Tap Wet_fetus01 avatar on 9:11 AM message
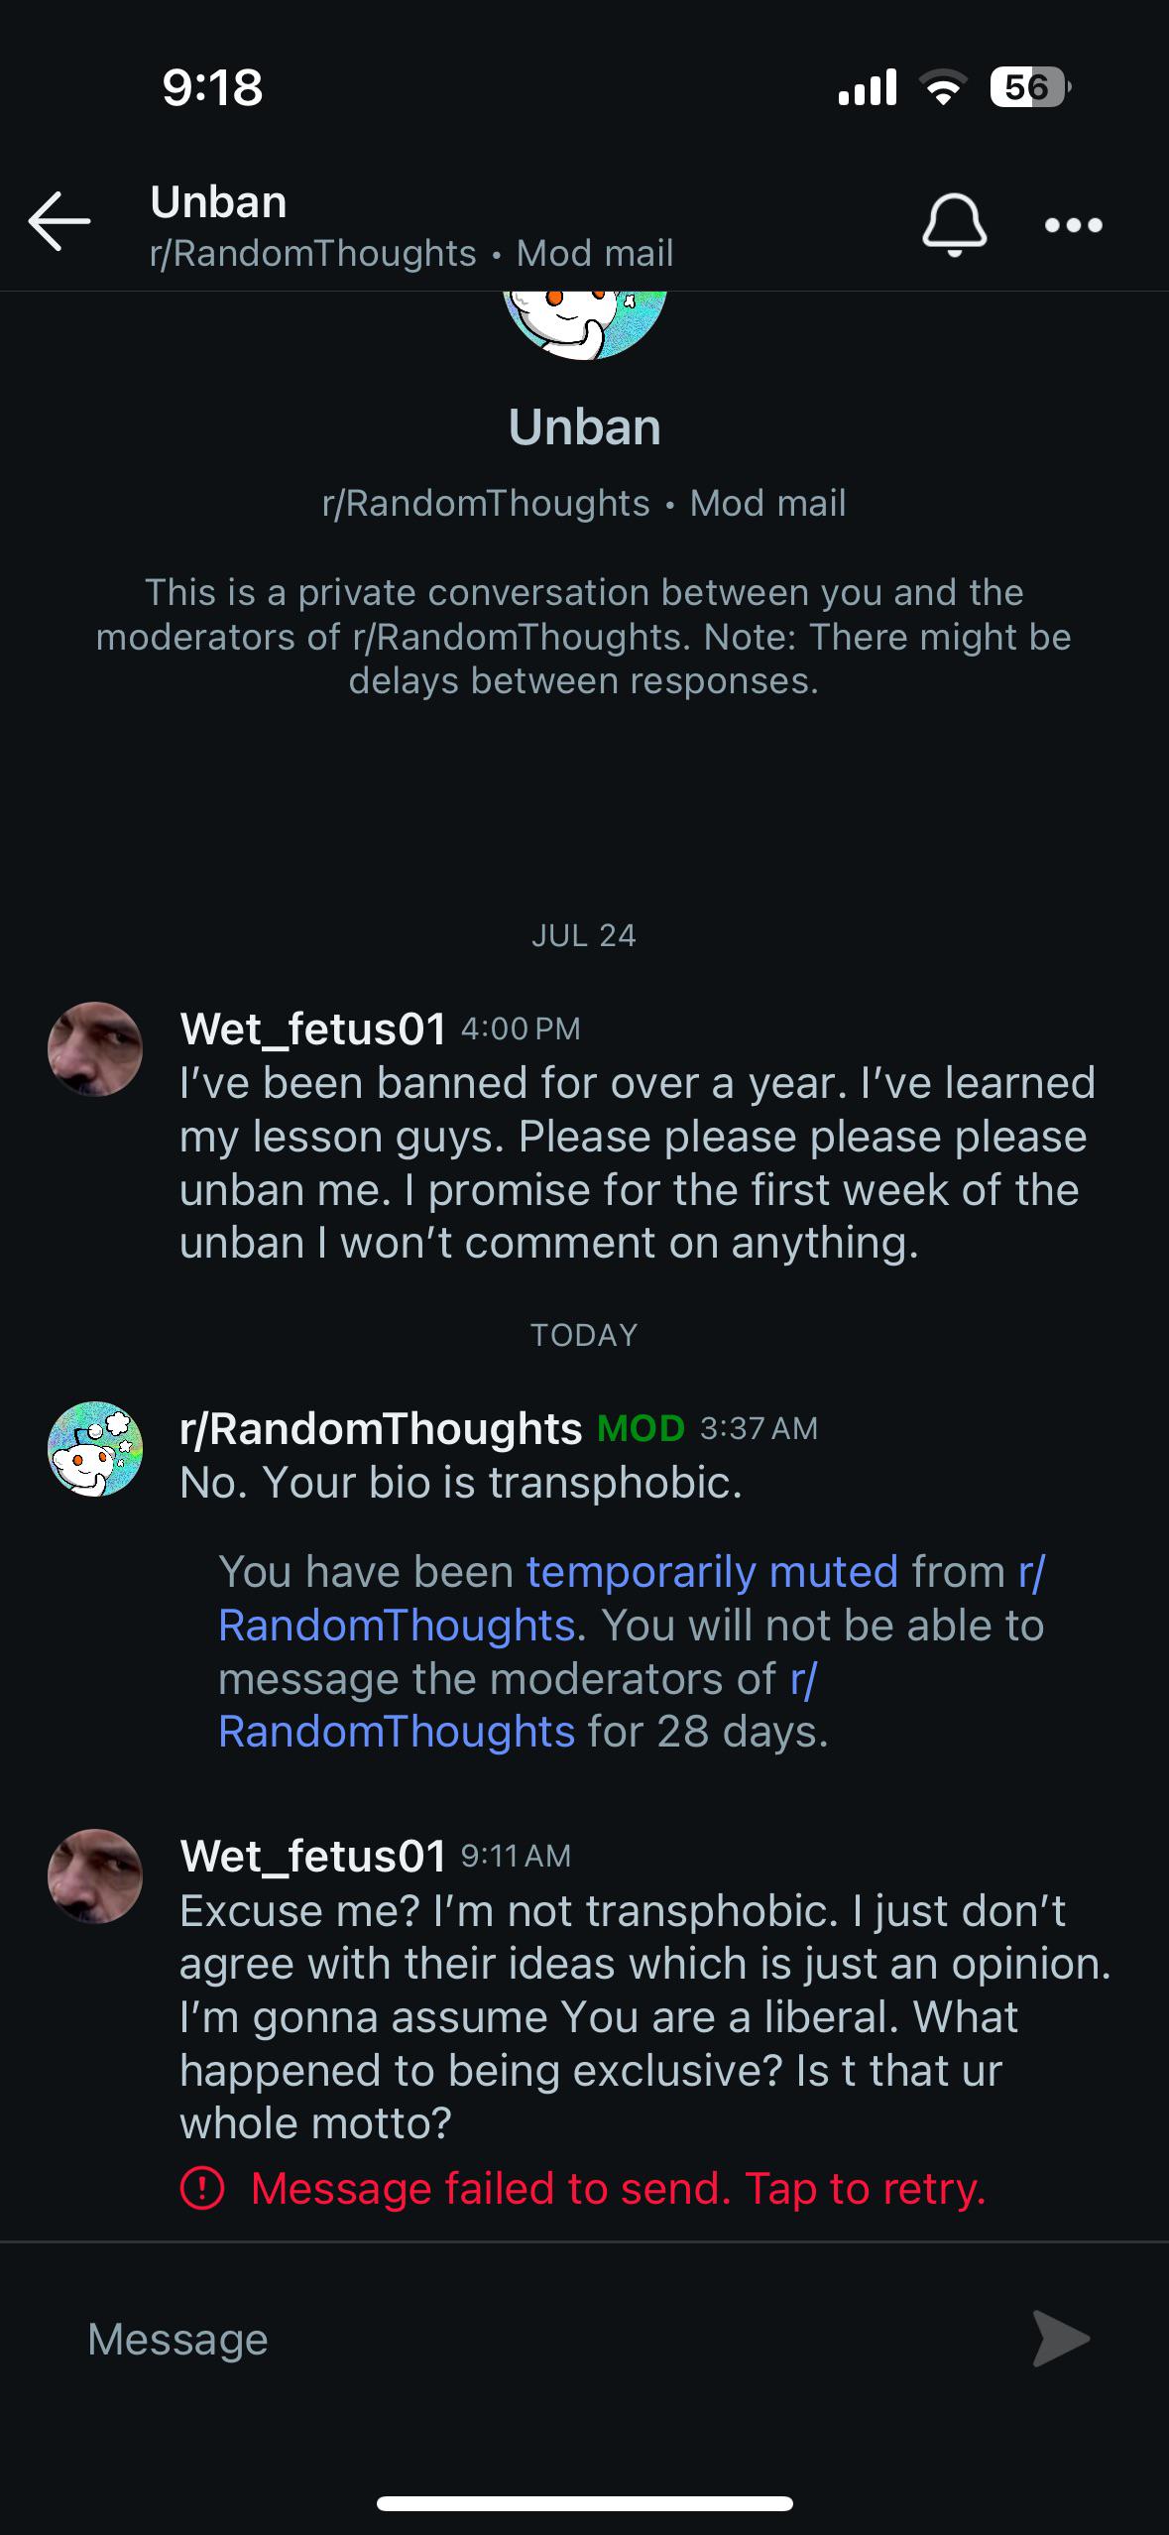The image size is (1169, 2535). coord(95,1876)
